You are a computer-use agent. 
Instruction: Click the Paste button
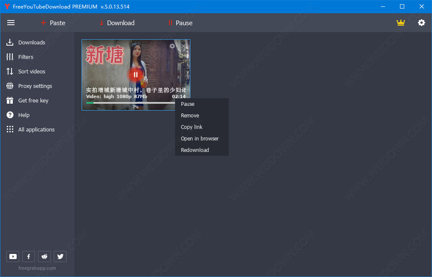53,23
